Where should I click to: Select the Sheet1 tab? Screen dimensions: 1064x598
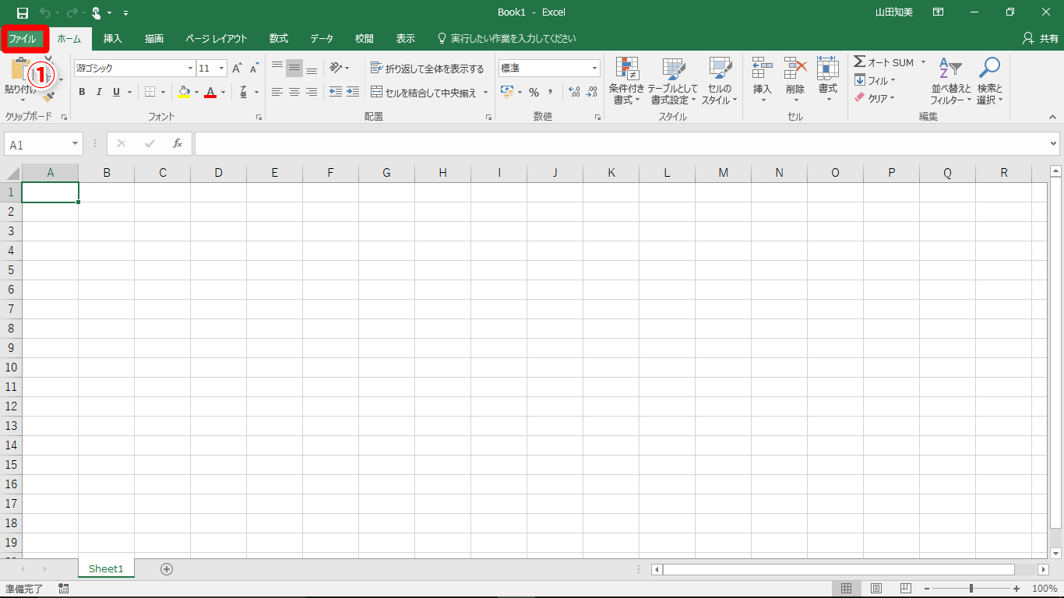pyautogui.click(x=106, y=569)
